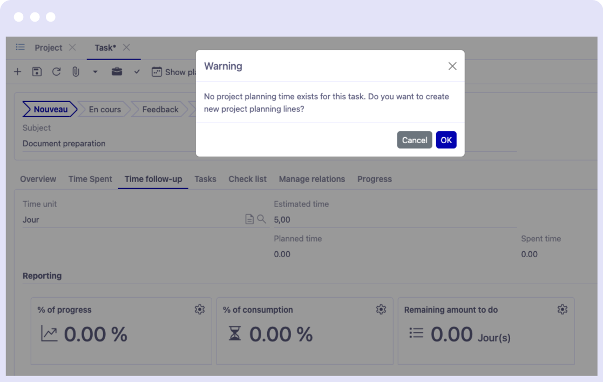Click the Estimated time input field
603x382 pixels.
[394, 220]
